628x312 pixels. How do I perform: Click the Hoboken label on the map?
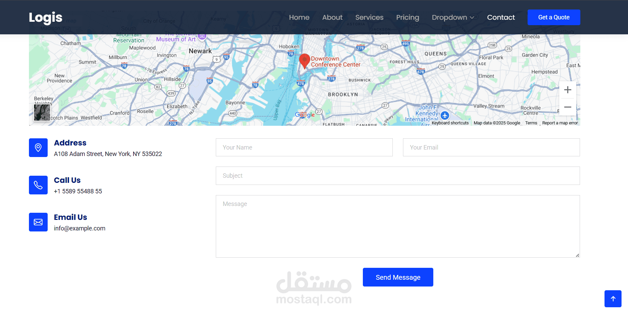[289, 47]
